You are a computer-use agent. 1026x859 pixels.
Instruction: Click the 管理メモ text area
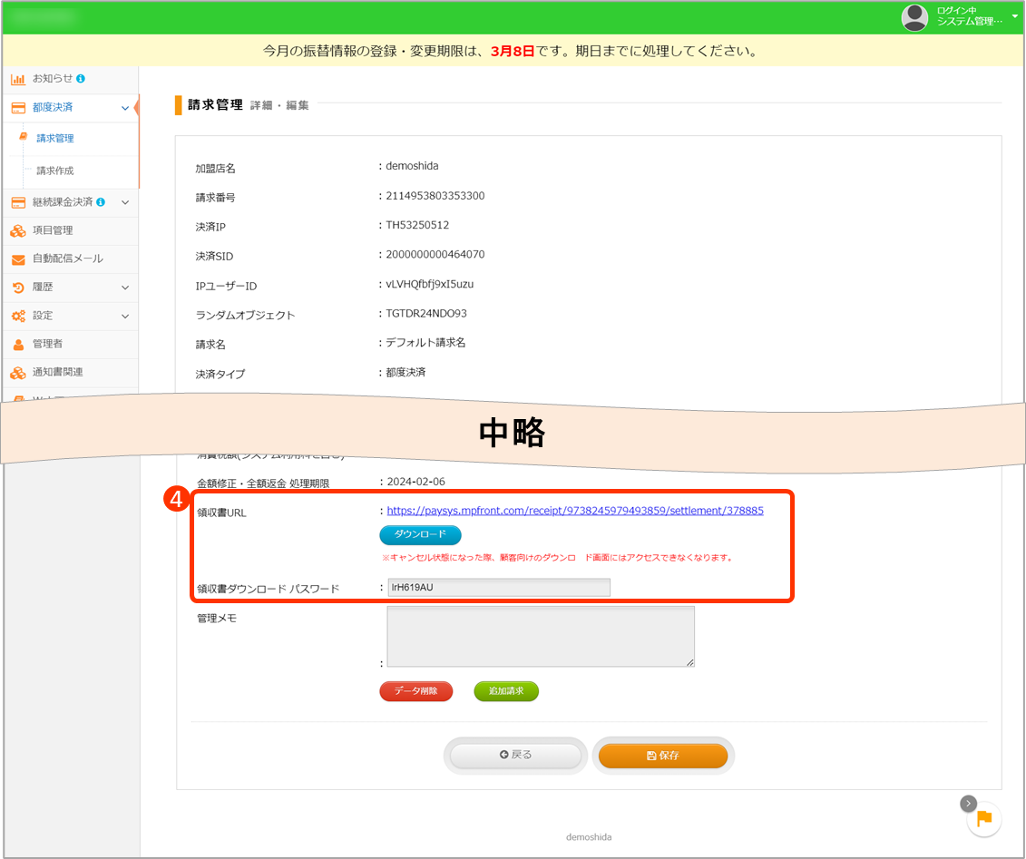[x=541, y=637]
